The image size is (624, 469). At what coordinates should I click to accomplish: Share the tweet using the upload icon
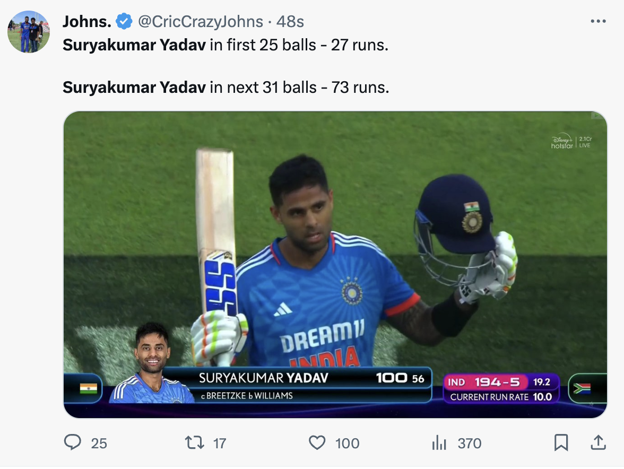pos(598,443)
